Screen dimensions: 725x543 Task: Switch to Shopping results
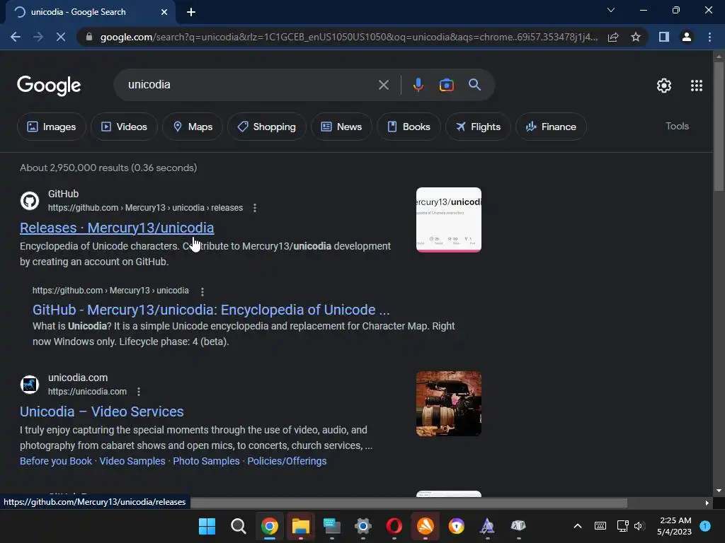click(267, 127)
